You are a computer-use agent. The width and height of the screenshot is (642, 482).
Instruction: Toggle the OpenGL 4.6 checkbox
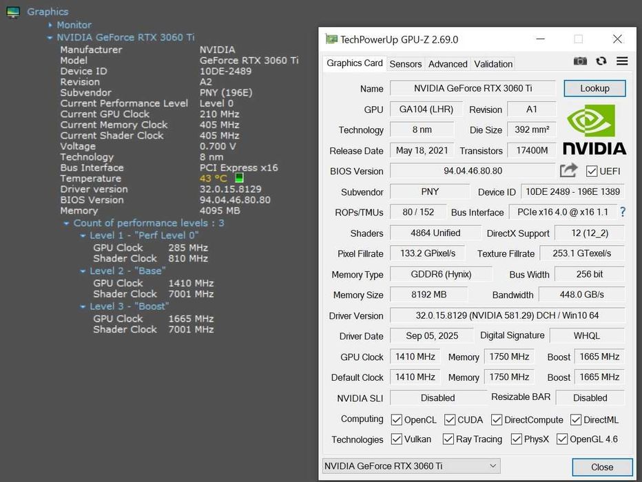pos(562,439)
